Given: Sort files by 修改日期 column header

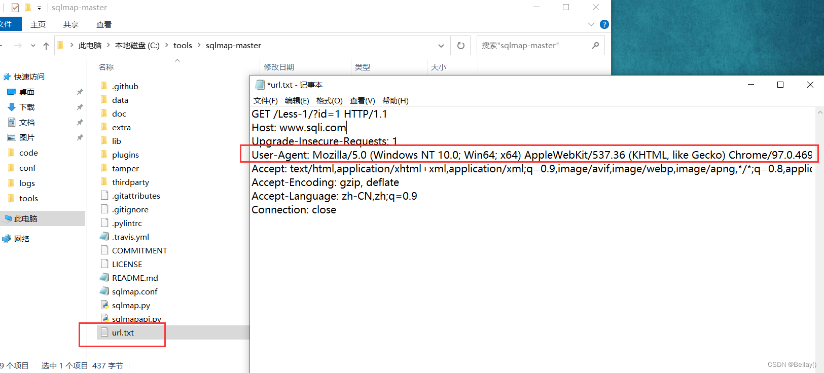Looking at the screenshot, I should click(x=279, y=67).
